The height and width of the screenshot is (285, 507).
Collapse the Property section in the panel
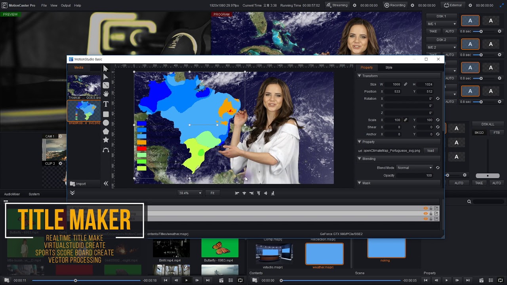[360, 142]
